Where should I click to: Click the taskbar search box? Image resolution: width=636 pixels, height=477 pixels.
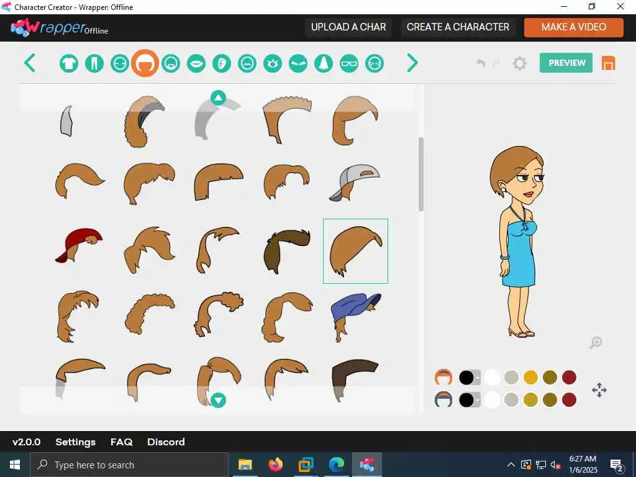(129, 465)
